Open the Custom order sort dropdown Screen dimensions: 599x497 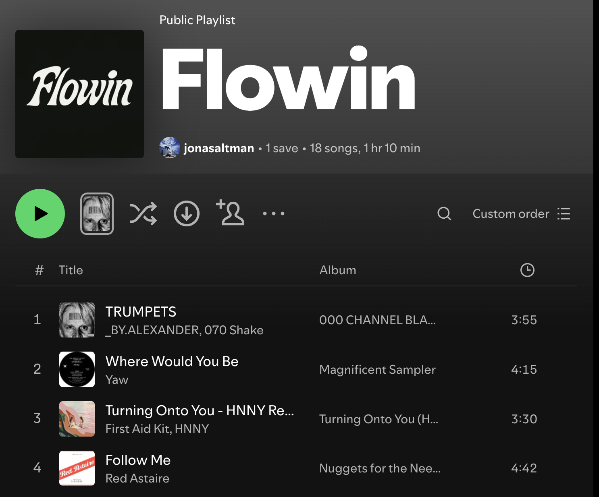(x=521, y=213)
